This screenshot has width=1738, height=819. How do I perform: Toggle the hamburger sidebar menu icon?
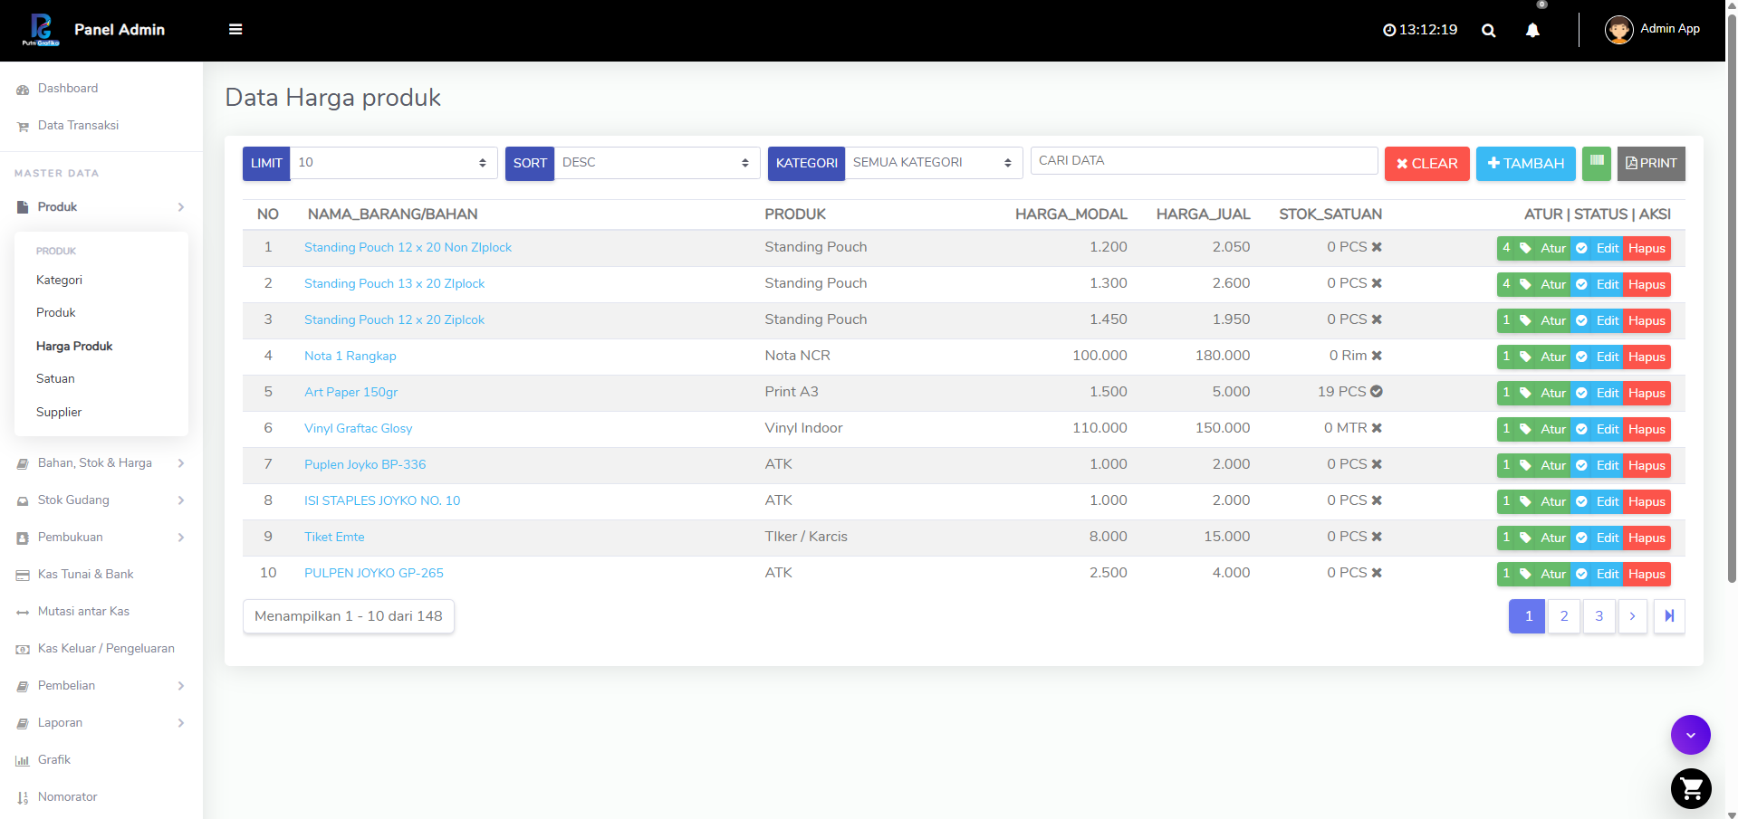(235, 30)
